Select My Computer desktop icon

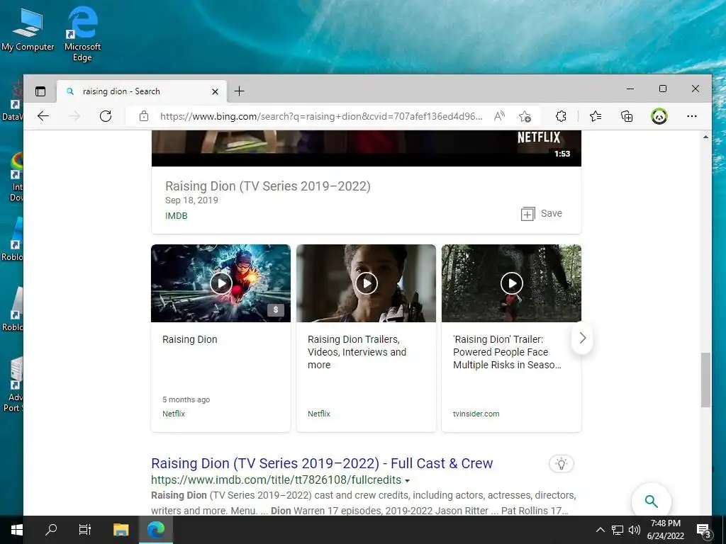click(28, 29)
